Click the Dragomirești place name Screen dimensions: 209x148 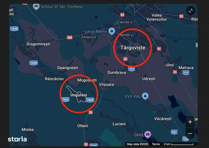coord(38,44)
